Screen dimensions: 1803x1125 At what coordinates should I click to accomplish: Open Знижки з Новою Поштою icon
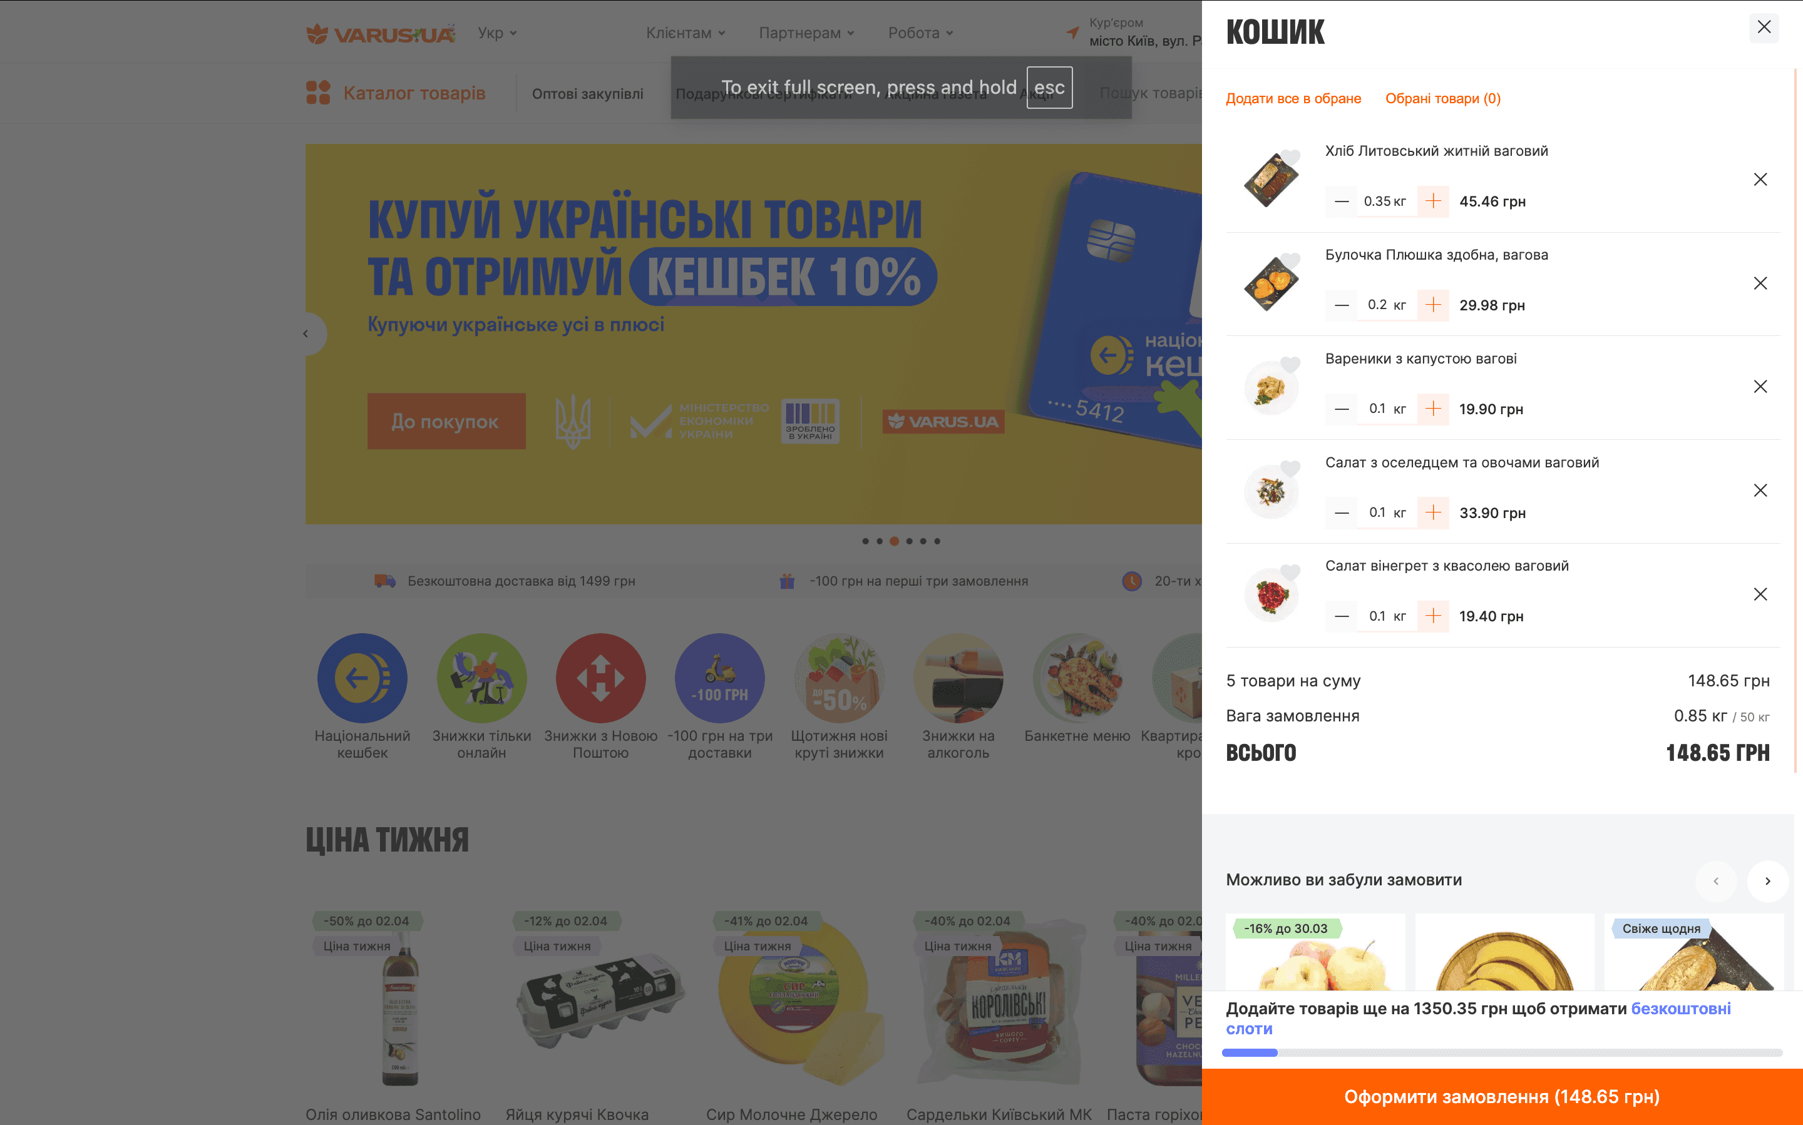[601, 678]
